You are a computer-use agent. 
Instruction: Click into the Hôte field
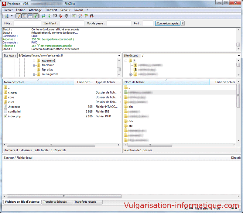point(27,23)
